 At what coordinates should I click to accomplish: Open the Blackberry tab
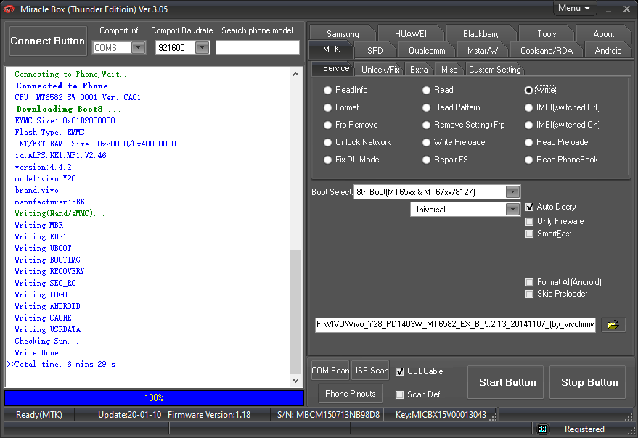(x=481, y=34)
